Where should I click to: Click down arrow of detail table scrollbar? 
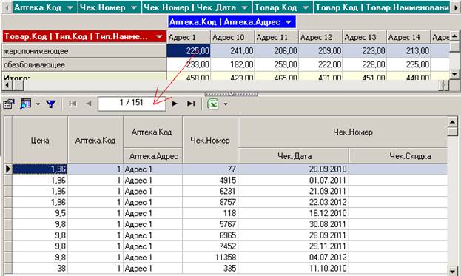(x=452, y=271)
